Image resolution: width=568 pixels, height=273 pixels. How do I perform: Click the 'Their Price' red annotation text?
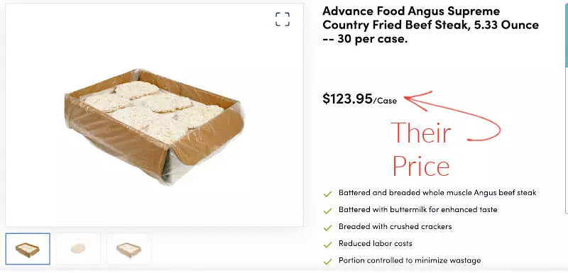click(x=421, y=149)
